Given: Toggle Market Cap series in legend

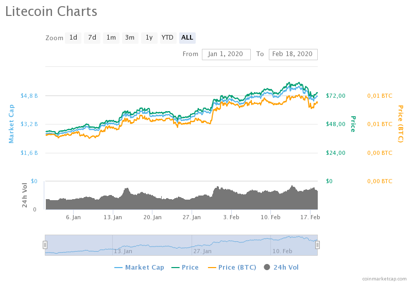Looking at the screenshot, I should pyautogui.click(x=139, y=267).
